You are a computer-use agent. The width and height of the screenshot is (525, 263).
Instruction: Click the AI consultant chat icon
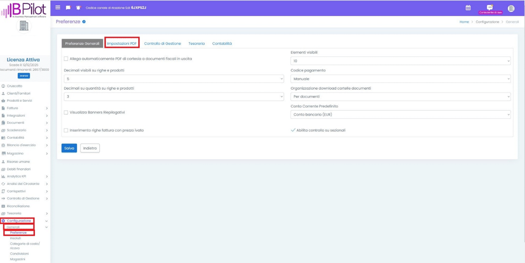pyautogui.click(x=490, y=8)
